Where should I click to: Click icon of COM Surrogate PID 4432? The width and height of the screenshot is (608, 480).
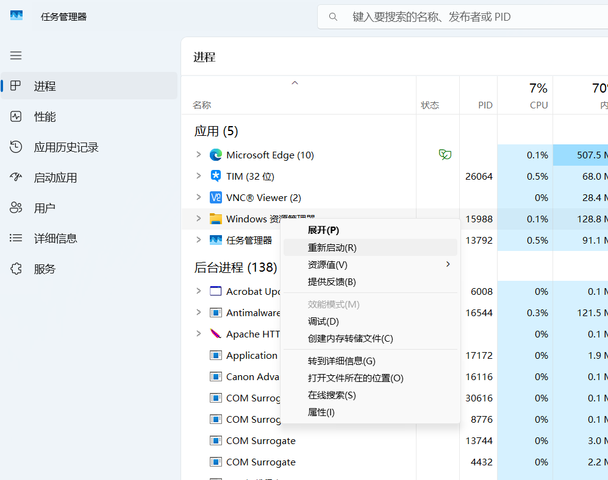pyautogui.click(x=216, y=461)
